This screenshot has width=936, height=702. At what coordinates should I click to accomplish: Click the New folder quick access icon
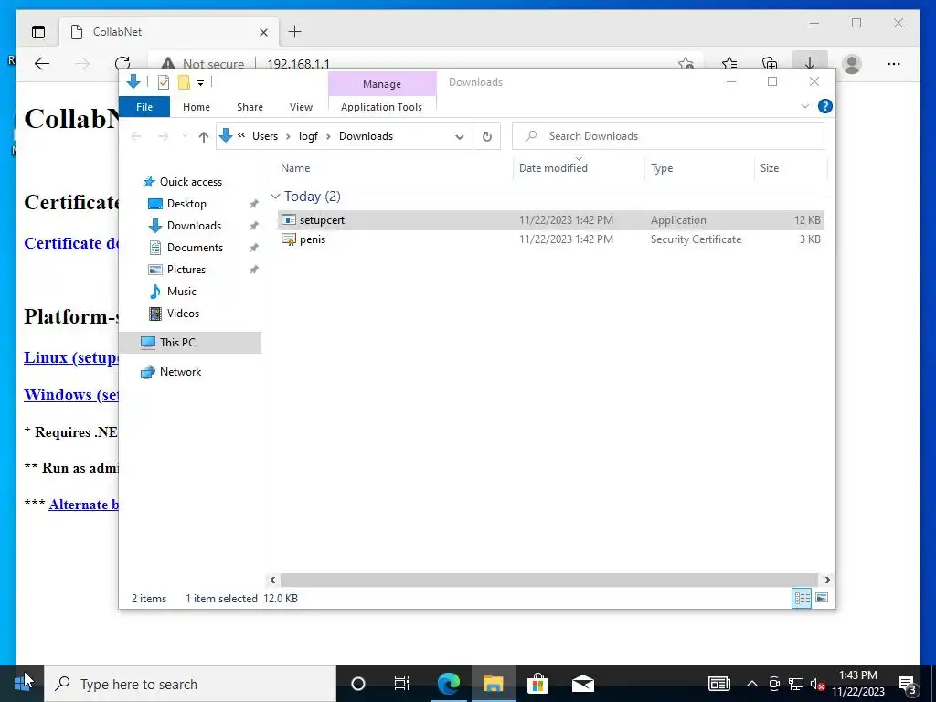pyautogui.click(x=184, y=82)
